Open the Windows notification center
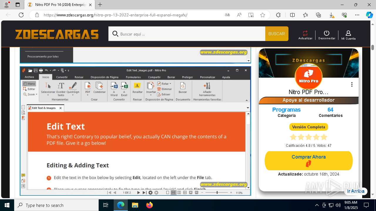 366,205
